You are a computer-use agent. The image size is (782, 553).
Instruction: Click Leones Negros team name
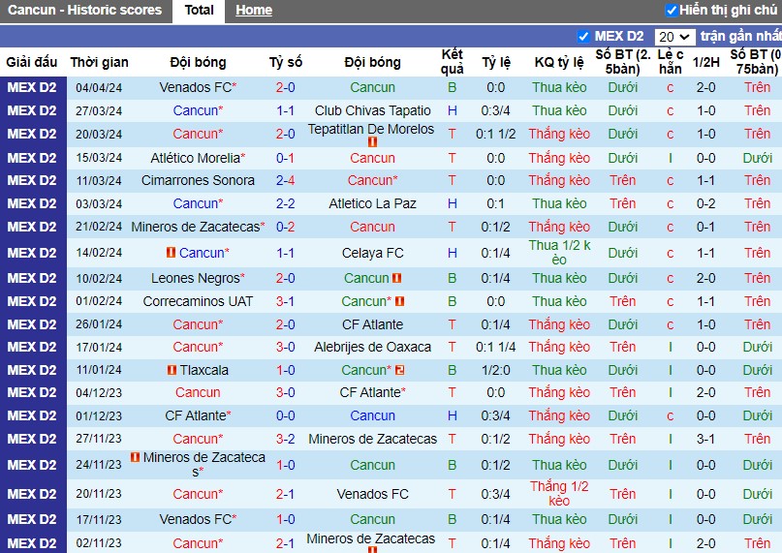click(195, 278)
